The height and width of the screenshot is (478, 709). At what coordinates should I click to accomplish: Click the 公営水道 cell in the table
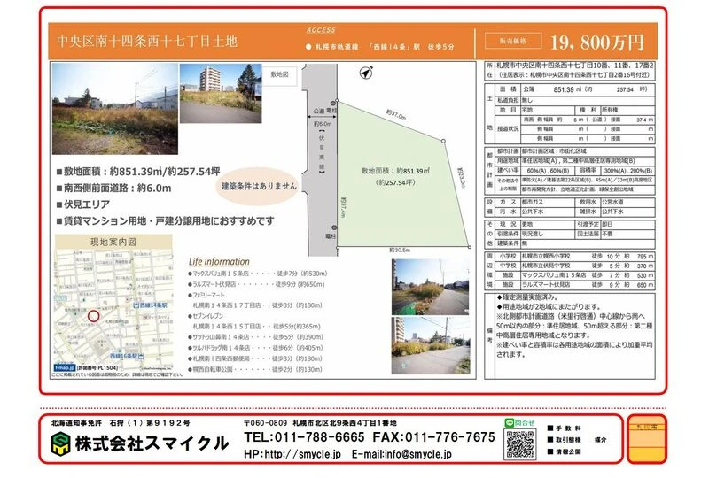(627, 202)
